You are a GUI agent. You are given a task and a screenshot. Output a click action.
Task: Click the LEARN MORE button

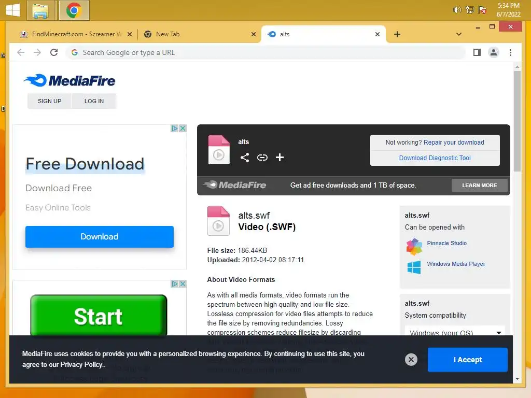pos(480,185)
